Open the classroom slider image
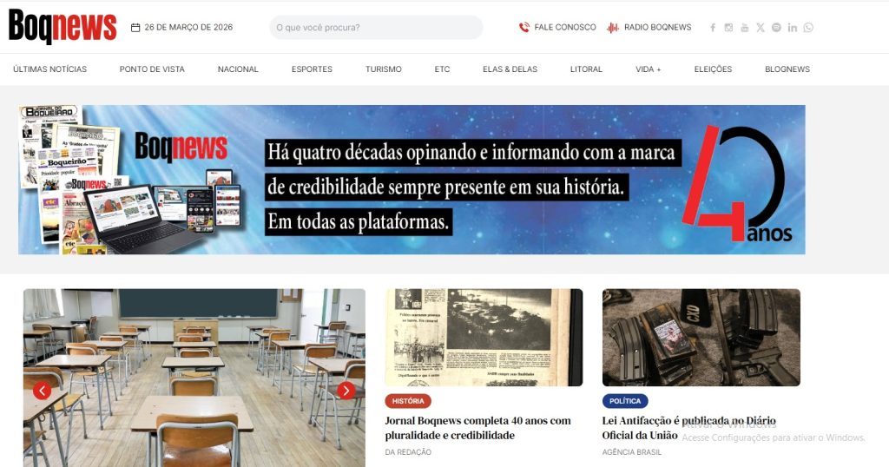This screenshot has width=889, height=467. coord(194,378)
